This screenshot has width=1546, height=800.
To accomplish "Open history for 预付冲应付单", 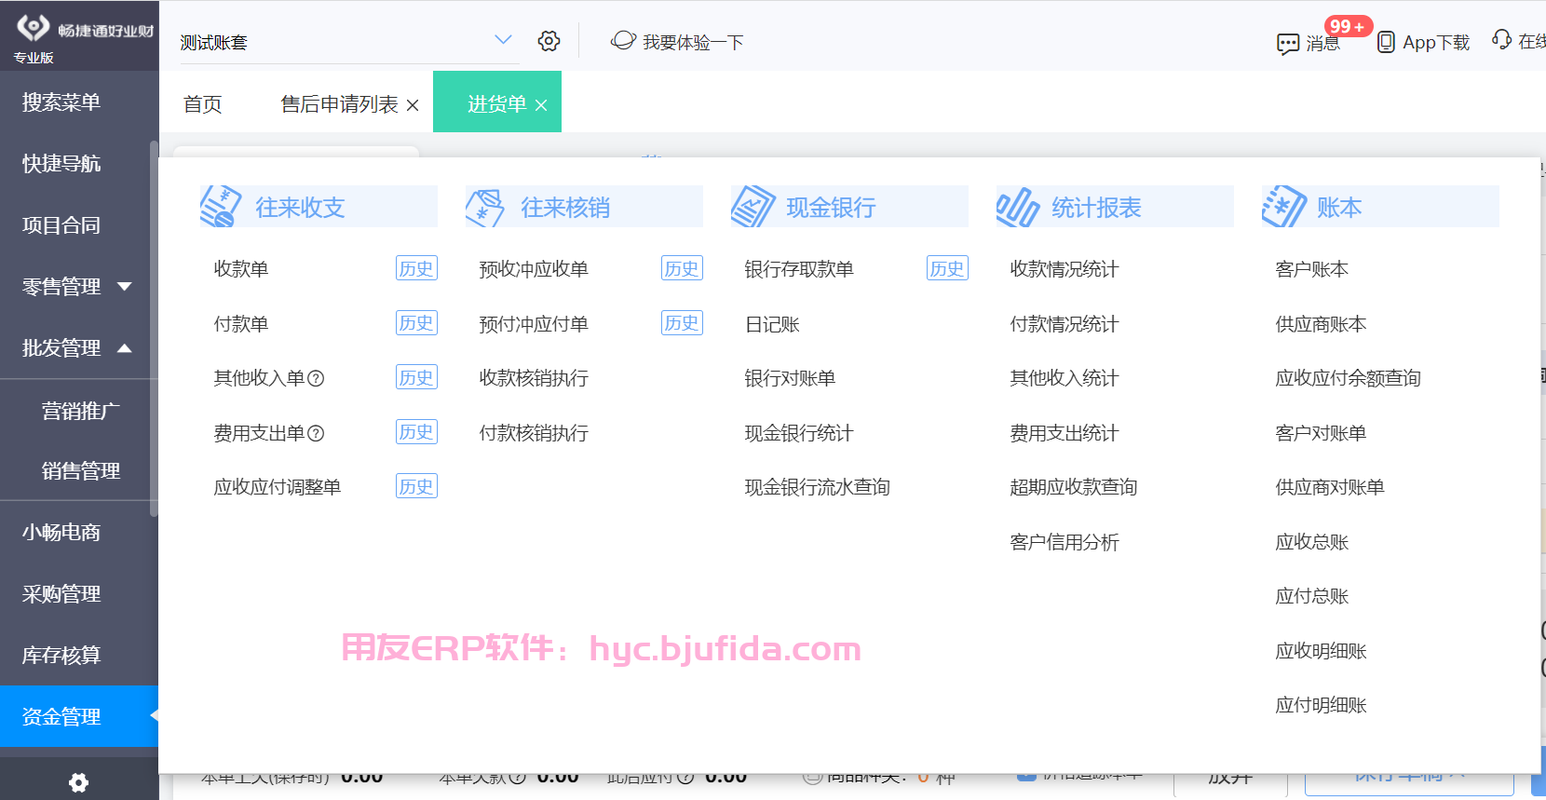I will pos(682,323).
